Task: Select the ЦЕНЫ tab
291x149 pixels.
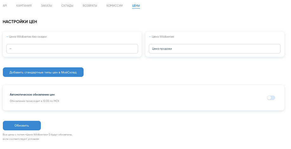Action: pyautogui.click(x=136, y=6)
